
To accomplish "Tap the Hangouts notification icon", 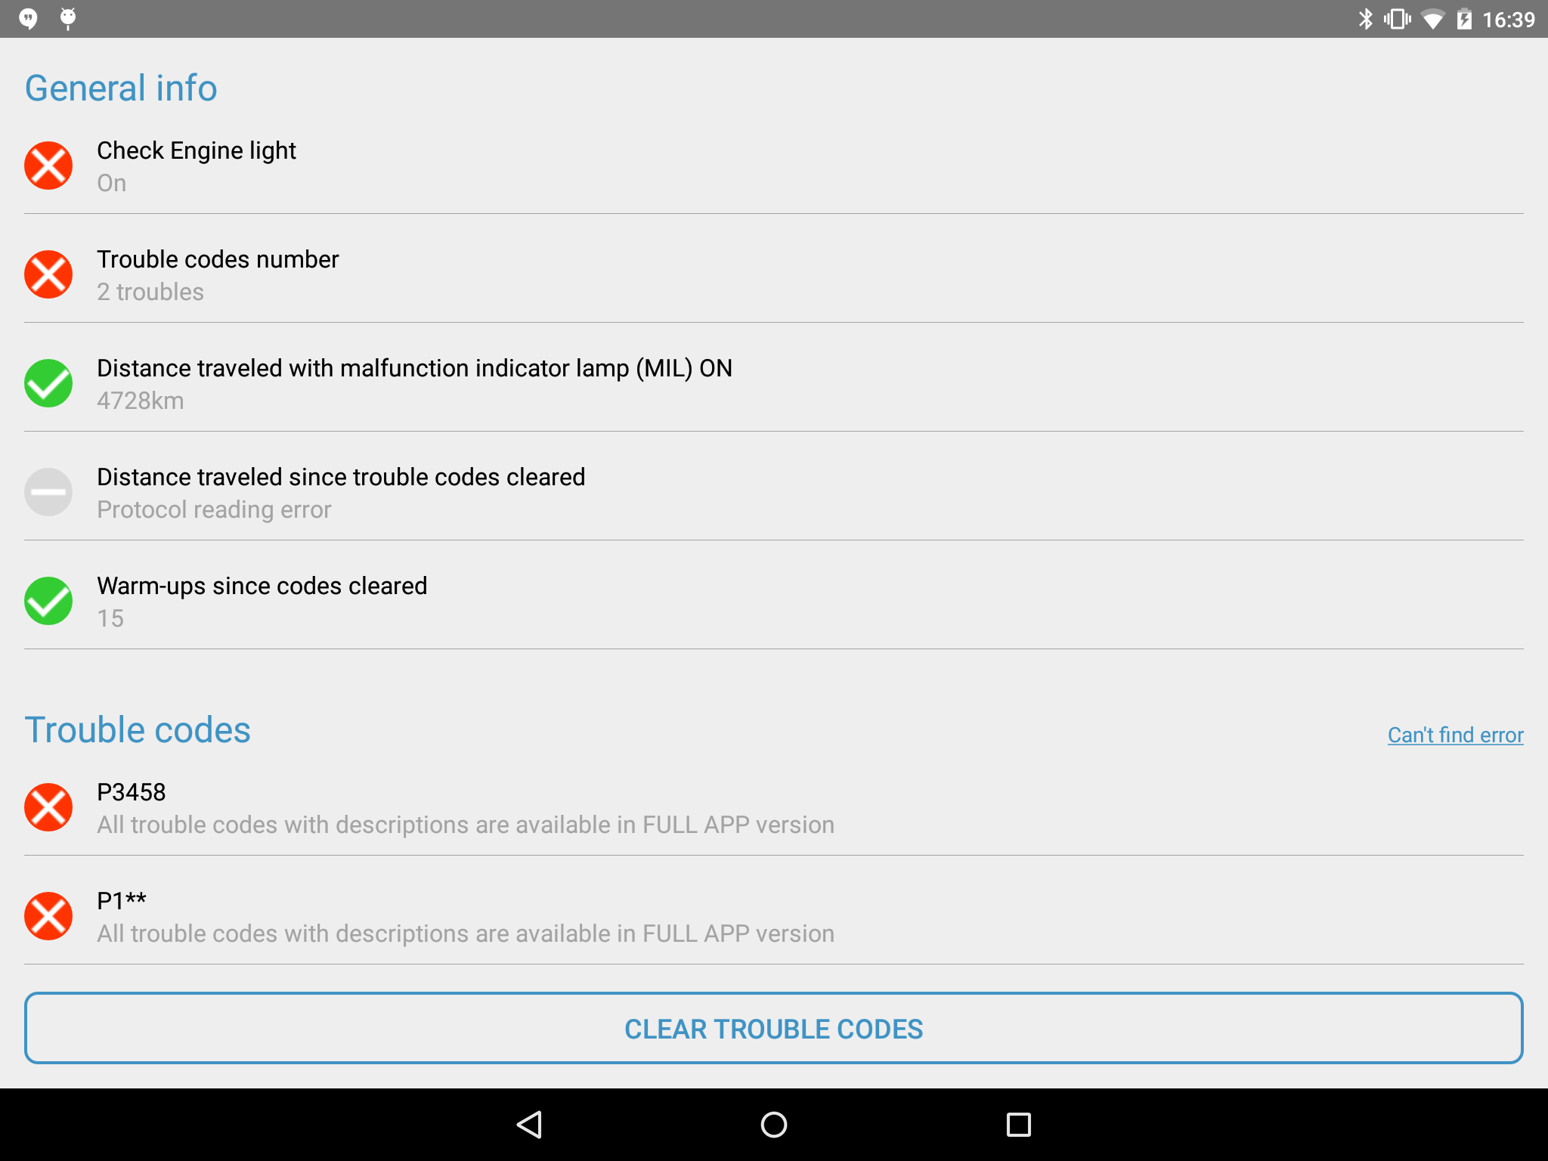I will pyautogui.click(x=28, y=18).
